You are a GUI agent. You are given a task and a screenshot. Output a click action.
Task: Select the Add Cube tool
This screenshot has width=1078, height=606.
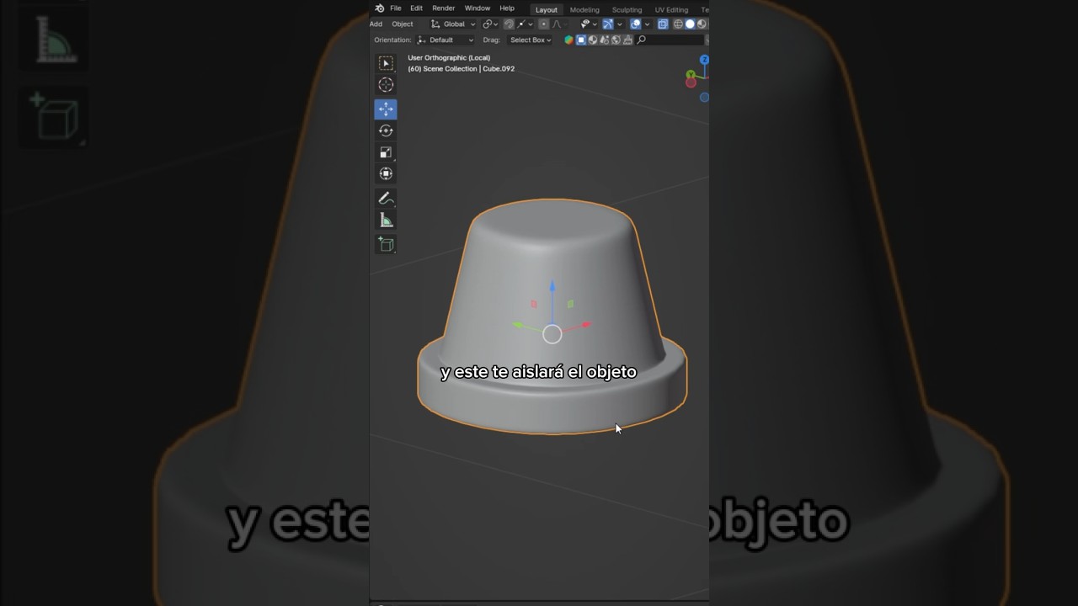pyautogui.click(x=386, y=244)
